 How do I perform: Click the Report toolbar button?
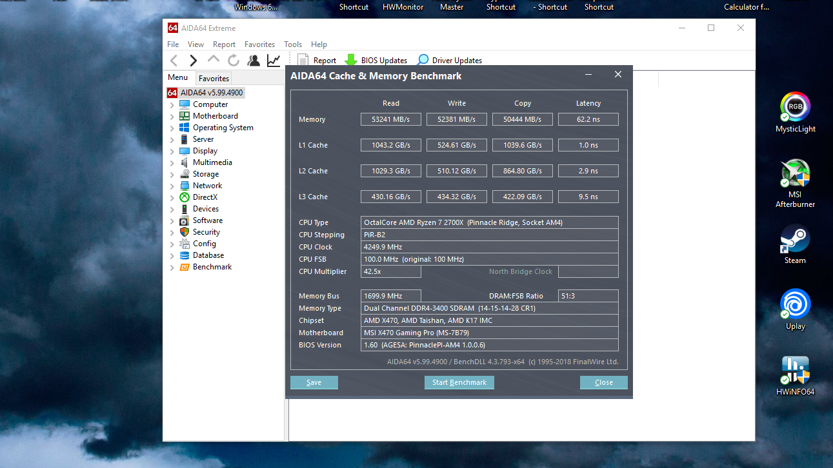point(317,60)
